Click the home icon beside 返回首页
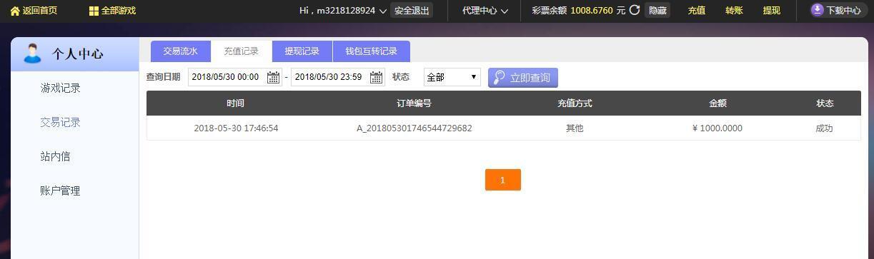This screenshot has height=259, width=874. (15, 11)
